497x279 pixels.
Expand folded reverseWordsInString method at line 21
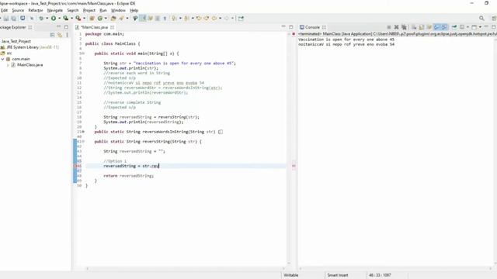83,132
